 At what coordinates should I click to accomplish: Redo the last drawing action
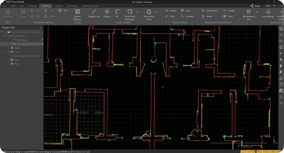pos(35,16)
